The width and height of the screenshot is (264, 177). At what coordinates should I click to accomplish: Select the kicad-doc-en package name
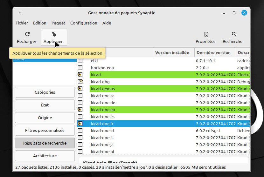click(103, 110)
